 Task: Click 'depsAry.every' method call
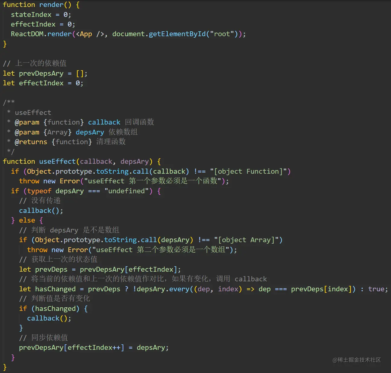tap(163, 289)
